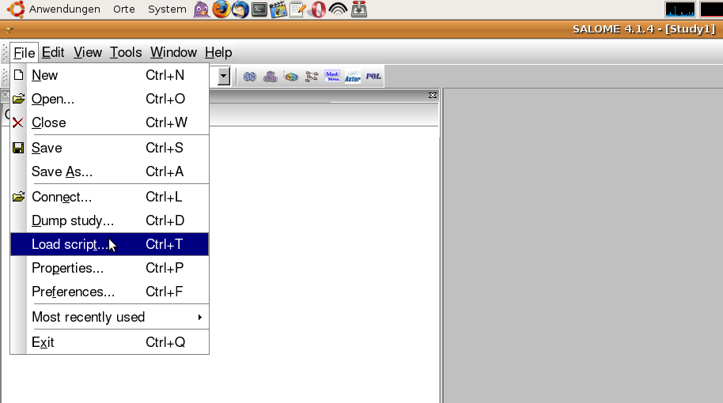The width and height of the screenshot is (723, 403).
Task: Close the Object Browser panel
Action: tap(433, 96)
